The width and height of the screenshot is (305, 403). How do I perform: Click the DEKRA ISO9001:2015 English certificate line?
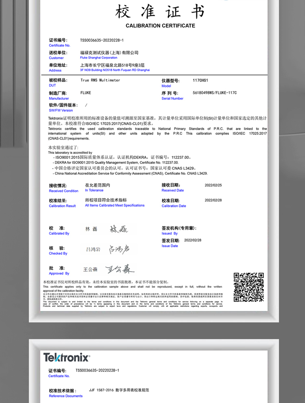click(x=116, y=163)
